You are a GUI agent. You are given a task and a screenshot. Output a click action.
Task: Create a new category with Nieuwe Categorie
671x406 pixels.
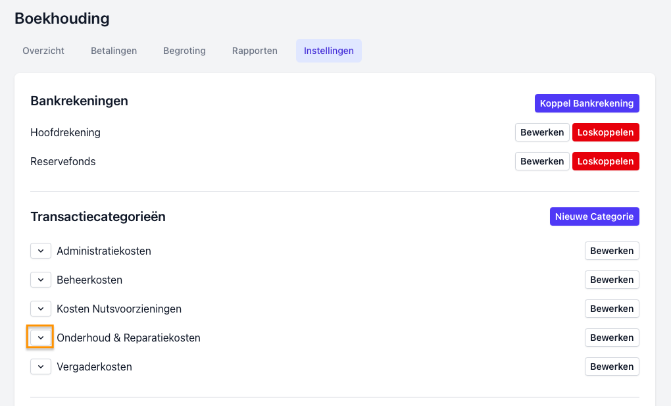594,216
